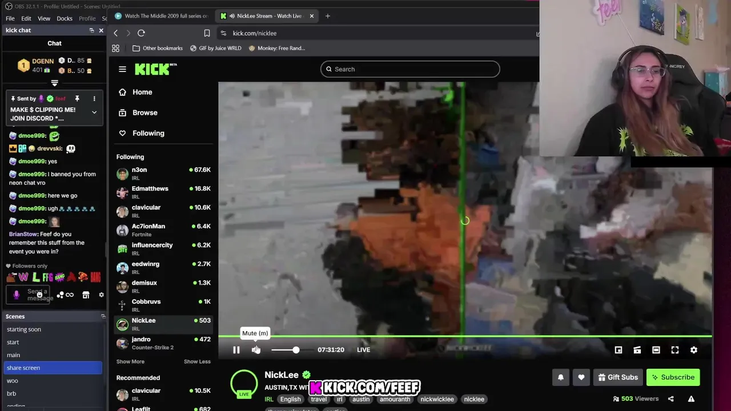This screenshot has width=731, height=411.
Task: Toggle theater mode in the player
Action: [656, 350]
